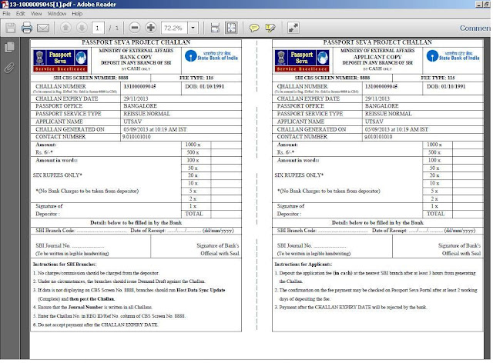Select the fit one full page icon
Screen dimensions: 493x363
tap(231, 28)
